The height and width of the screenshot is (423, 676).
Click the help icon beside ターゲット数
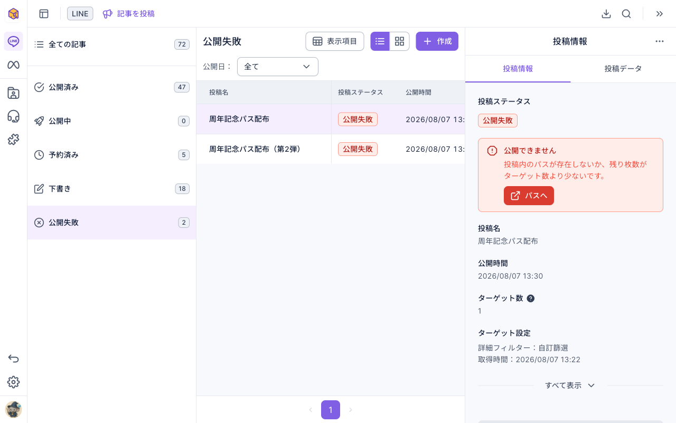tap(531, 298)
